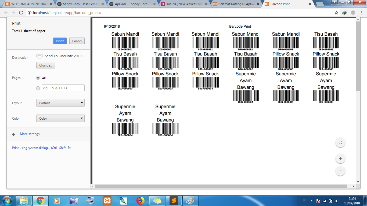This screenshot has height=206, width=367.
Task: Open Sublime Text from the taskbar
Action: click(174, 201)
